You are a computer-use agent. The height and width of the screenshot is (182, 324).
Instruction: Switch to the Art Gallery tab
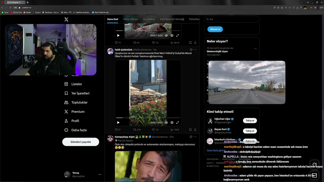click(x=149, y=19)
